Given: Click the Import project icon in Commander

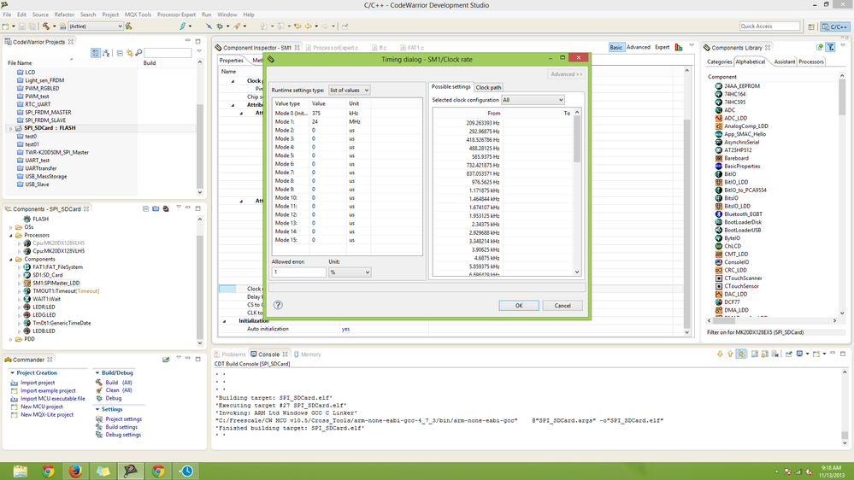Looking at the screenshot, I should pyautogui.click(x=15, y=383).
